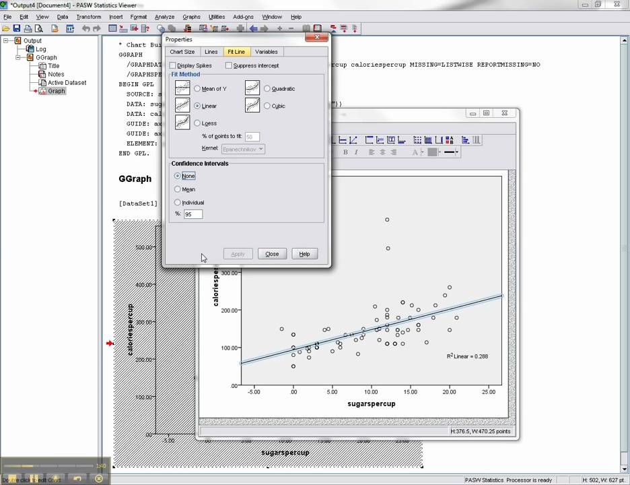Click the Insert Title icon in Viewer toolbar
630x485 pixels.
[x=343, y=28]
